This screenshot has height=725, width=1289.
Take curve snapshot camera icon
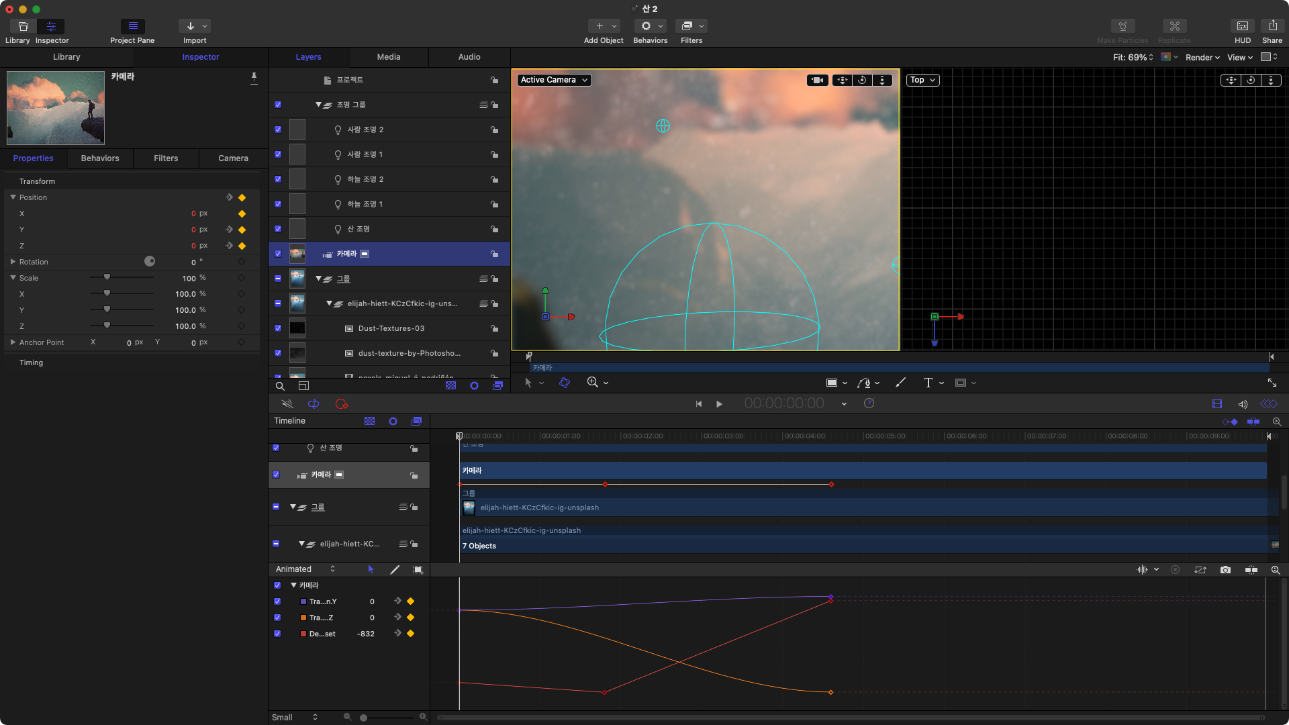[x=1225, y=570]
